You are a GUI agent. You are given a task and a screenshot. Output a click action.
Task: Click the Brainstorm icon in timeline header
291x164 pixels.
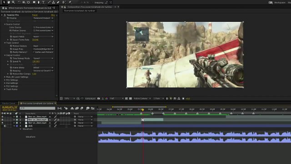[88, 108]
